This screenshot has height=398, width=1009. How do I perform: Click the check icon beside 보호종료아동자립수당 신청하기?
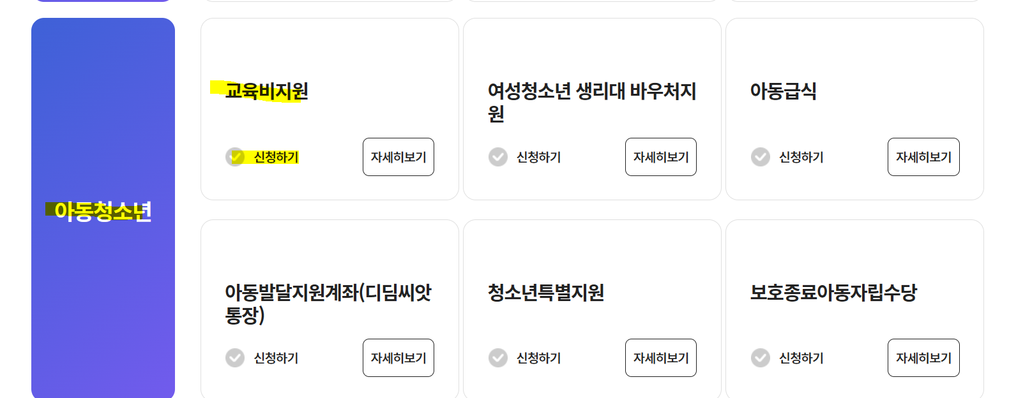tap(761, 357)
